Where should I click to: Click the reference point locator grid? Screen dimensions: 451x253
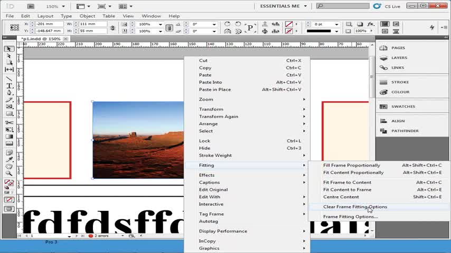pos(14,27)
